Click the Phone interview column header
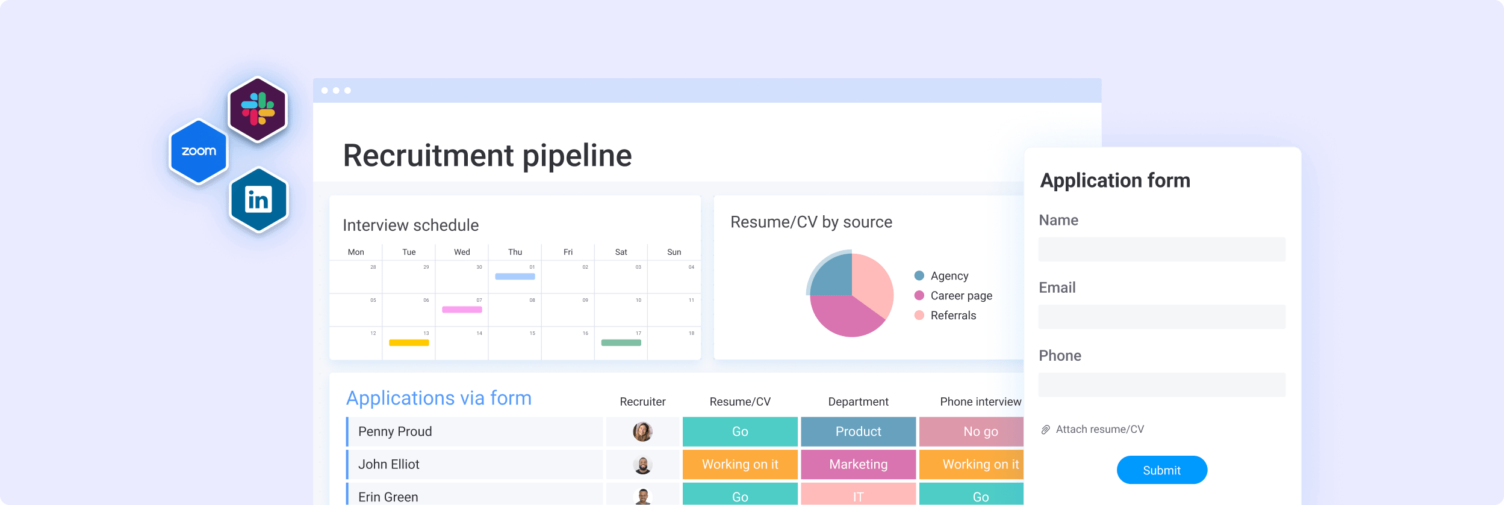Viewport: 1504px width, 505px height. click(980, 402)
